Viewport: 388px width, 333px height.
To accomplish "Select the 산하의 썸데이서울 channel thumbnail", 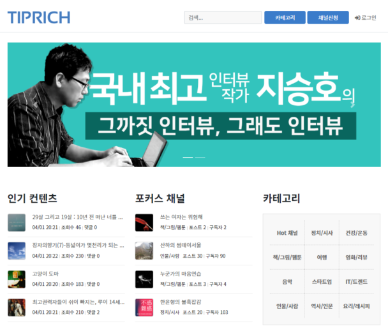I will click(144, 251).
